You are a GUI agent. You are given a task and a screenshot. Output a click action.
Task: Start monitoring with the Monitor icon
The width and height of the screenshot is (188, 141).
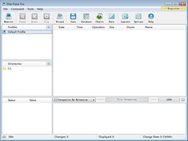click(8, 18)
